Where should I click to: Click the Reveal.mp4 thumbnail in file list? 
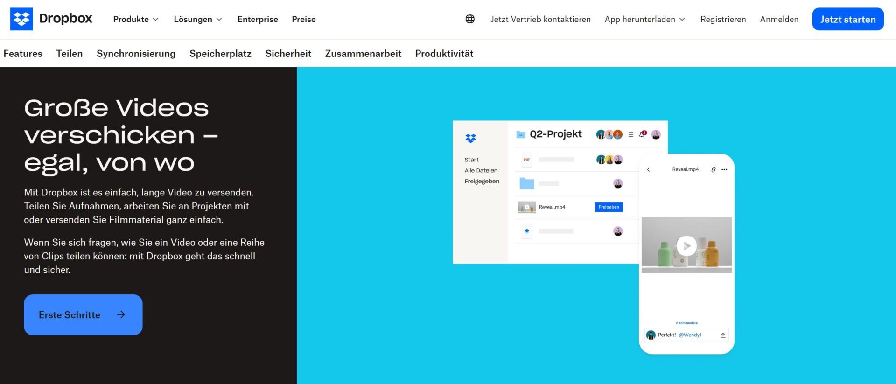527,207
